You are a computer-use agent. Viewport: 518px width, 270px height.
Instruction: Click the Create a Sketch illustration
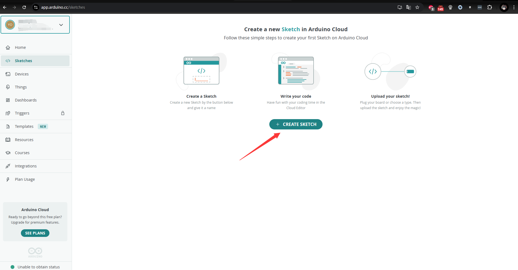[201, 71]
